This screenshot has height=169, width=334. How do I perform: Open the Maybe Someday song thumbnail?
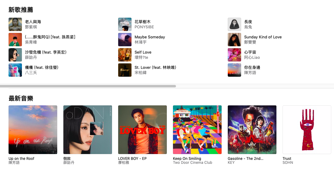(125, 40)
